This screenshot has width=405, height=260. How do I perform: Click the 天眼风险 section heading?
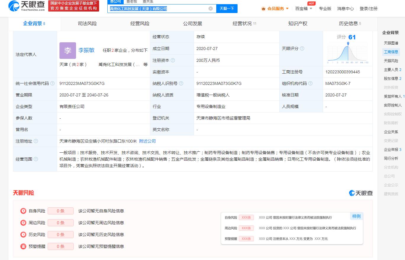click(x=23, y=193)
